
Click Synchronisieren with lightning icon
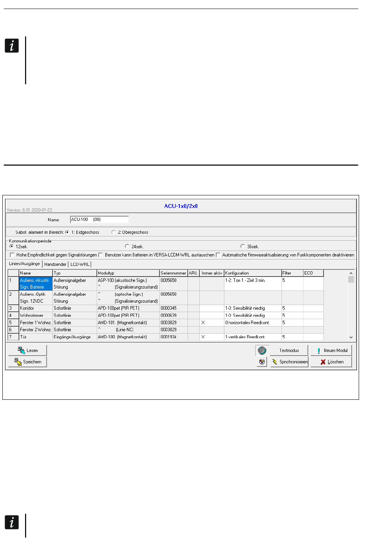tap(289, 362)
